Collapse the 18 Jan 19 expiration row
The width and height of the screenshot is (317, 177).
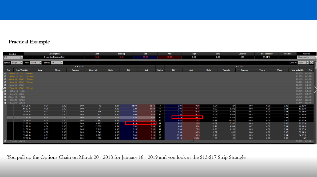pos(5,103)
